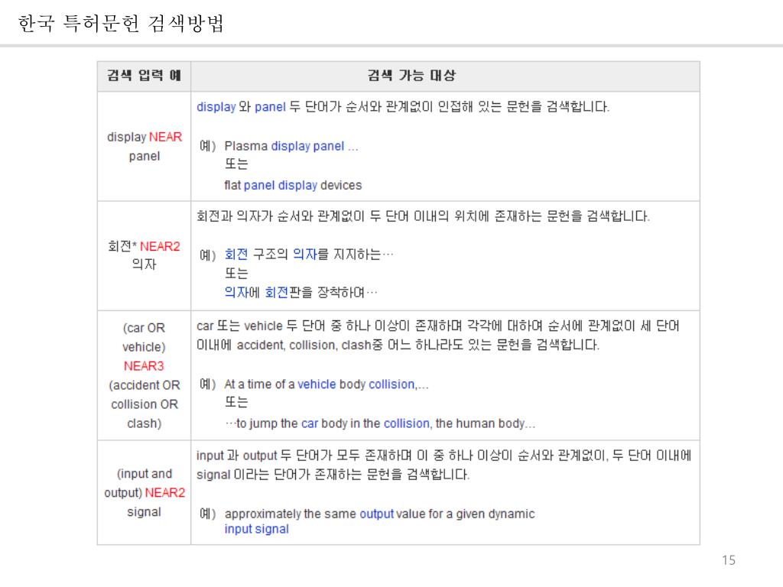
Task: Click the (input and output) NEAR2 signal cell
Action: (x=144, y=492)
